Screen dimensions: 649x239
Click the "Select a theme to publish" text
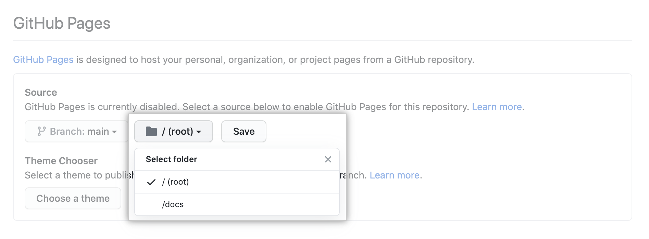click(x=79, y=175)
